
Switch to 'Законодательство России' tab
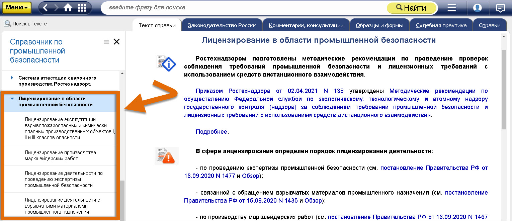coord(222,25)
